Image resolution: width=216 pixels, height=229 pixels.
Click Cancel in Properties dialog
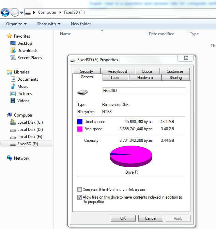[151, 218]
